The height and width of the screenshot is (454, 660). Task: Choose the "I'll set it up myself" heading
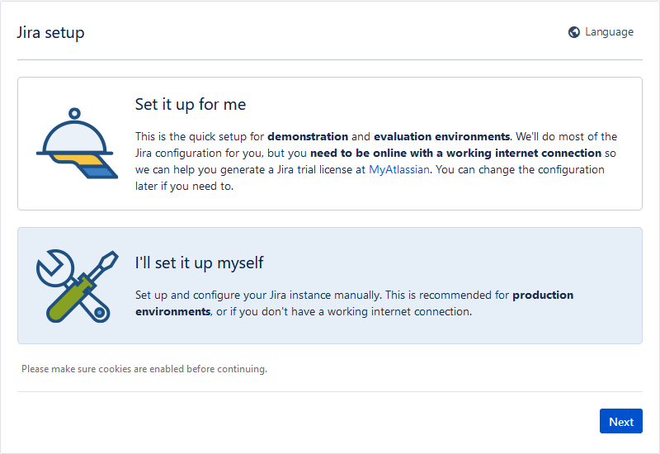click(200, 263)
